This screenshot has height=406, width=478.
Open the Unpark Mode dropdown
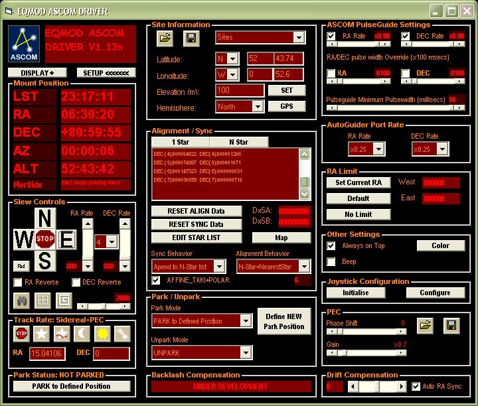[246, 353]
